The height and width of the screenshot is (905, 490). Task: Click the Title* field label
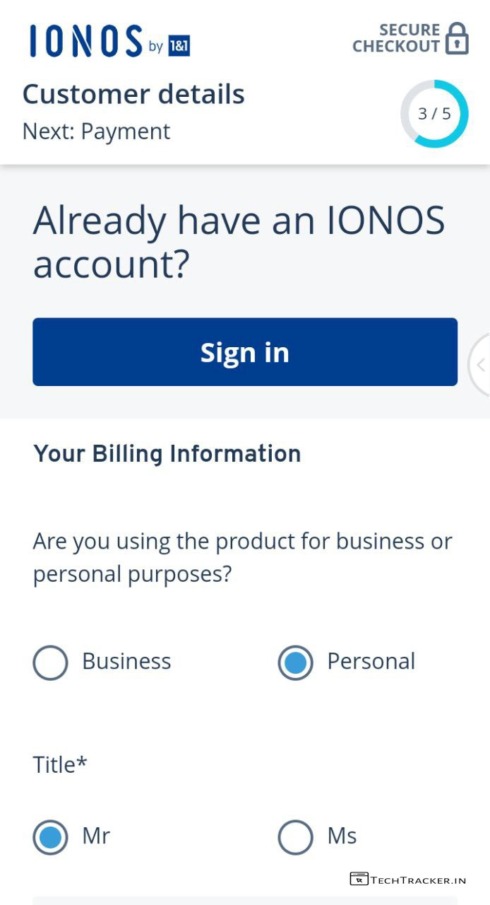[x=60, y=764]
